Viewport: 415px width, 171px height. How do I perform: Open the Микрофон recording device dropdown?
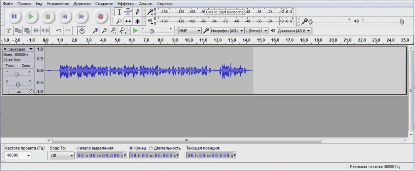point(227,31)
